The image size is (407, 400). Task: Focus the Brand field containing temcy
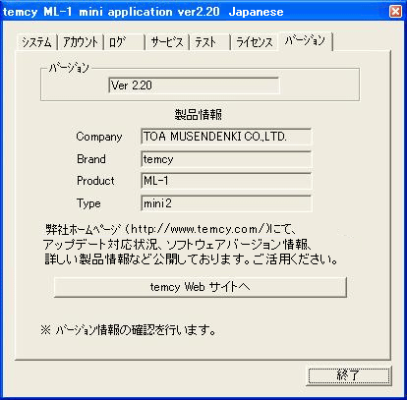[226, 159]
